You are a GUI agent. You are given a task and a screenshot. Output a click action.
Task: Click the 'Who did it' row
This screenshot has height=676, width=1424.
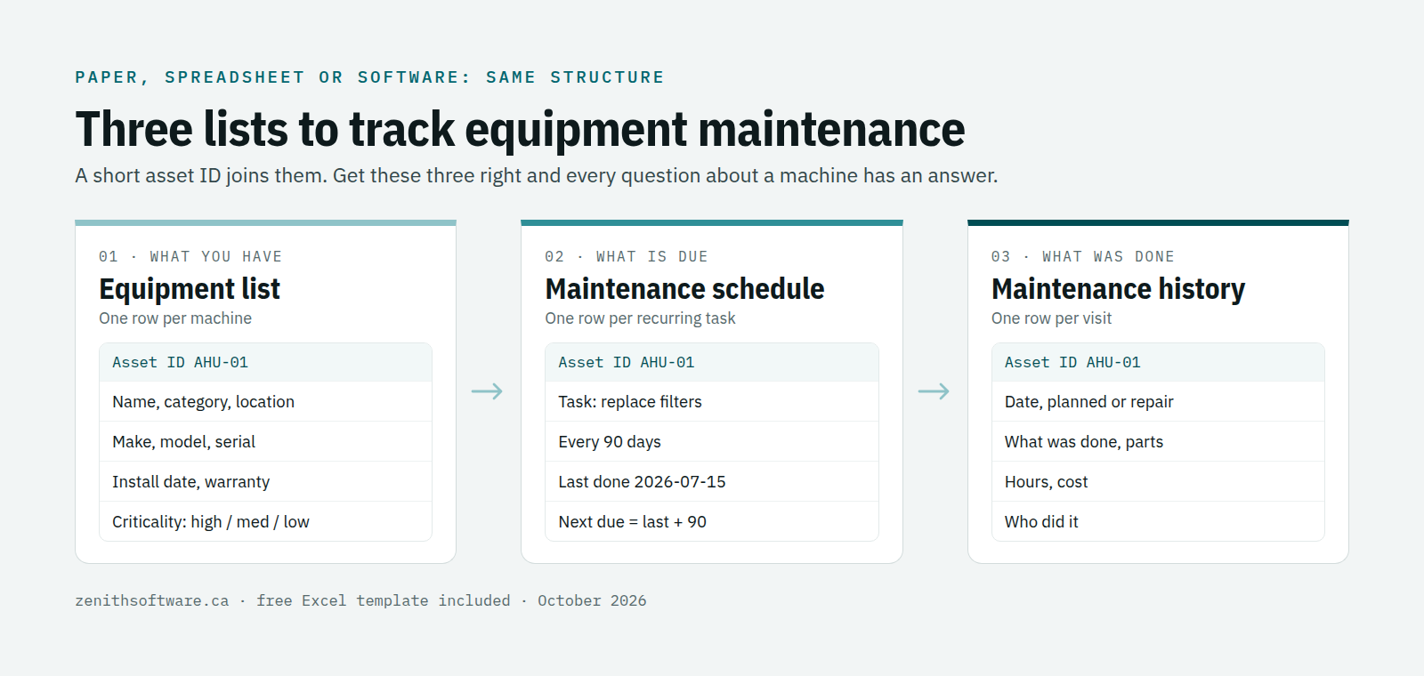[x=1158, y=522]
